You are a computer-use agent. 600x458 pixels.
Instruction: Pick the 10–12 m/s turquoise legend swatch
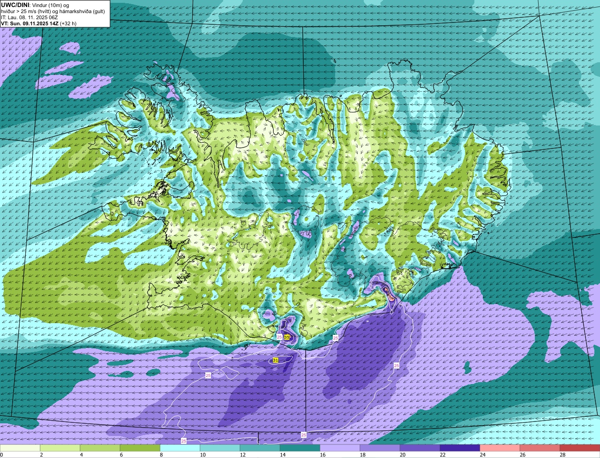(220, 448)
